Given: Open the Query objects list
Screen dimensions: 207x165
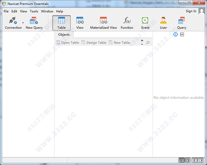Looking at the screenshot, I should pyautogui.click(x=182, y=23).
